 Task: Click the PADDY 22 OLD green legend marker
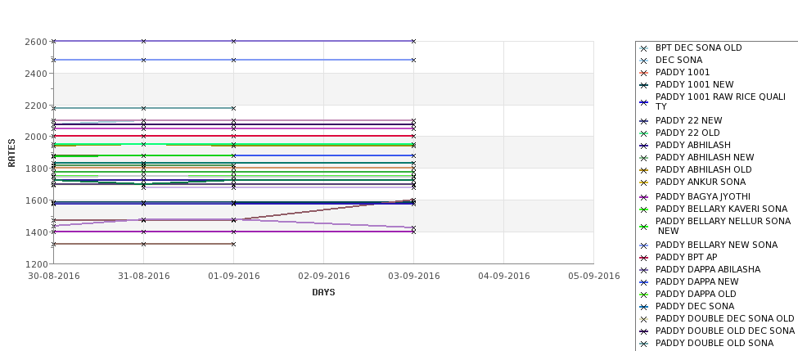(644, 133)
